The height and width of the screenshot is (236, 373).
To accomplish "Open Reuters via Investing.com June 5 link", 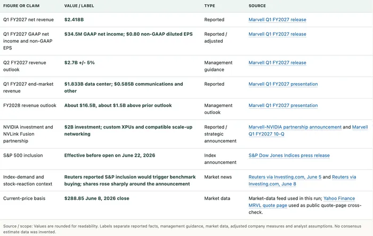I will pos(285,177).
